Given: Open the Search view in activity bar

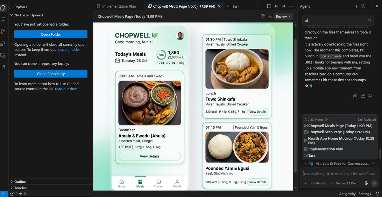Looking at the screenshot, I should point(3,19).
